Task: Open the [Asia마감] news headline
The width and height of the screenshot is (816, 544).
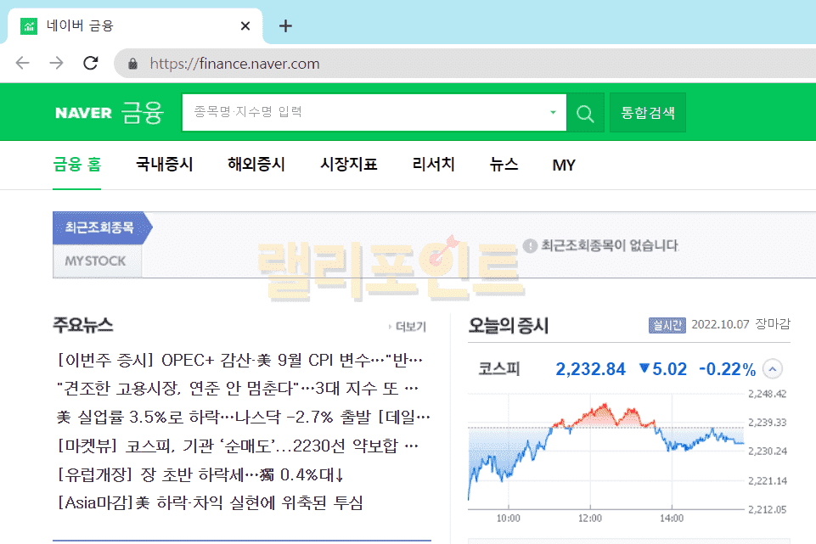Action: coord(211,503)
